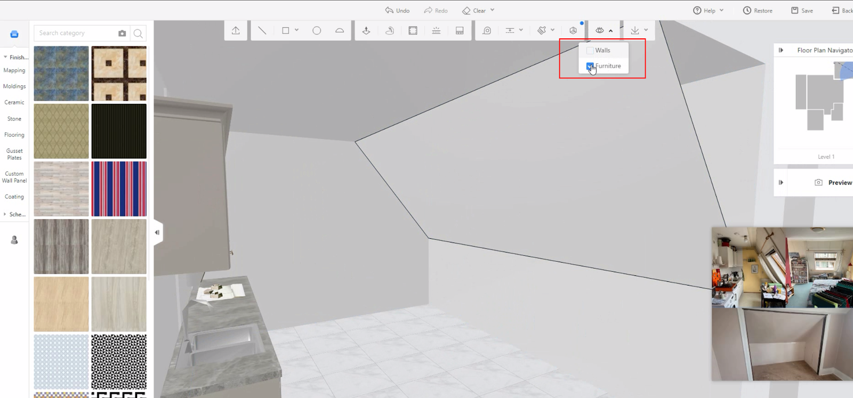Open the Help dropdown arrow
This screenshot has width=853, height=398.
coord(721,10)
